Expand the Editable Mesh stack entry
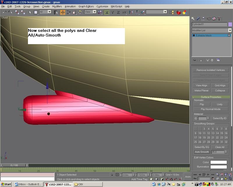 pos(194,35)
